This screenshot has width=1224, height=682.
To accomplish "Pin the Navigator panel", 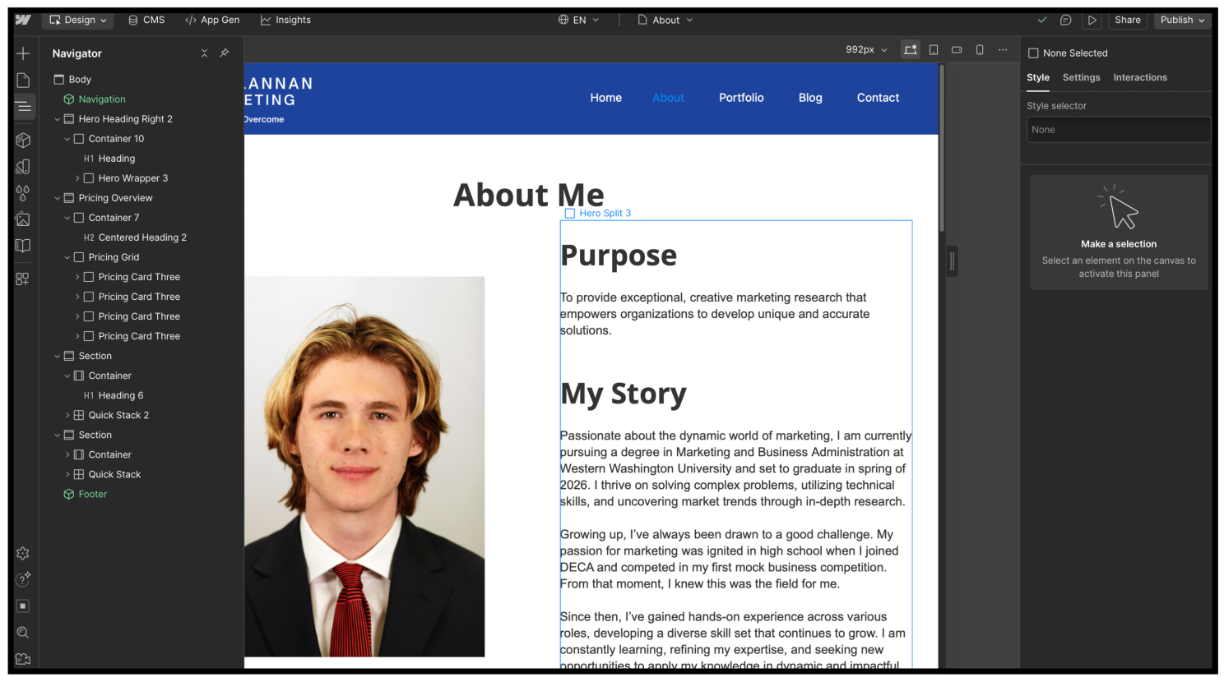I will click(224, 53).
